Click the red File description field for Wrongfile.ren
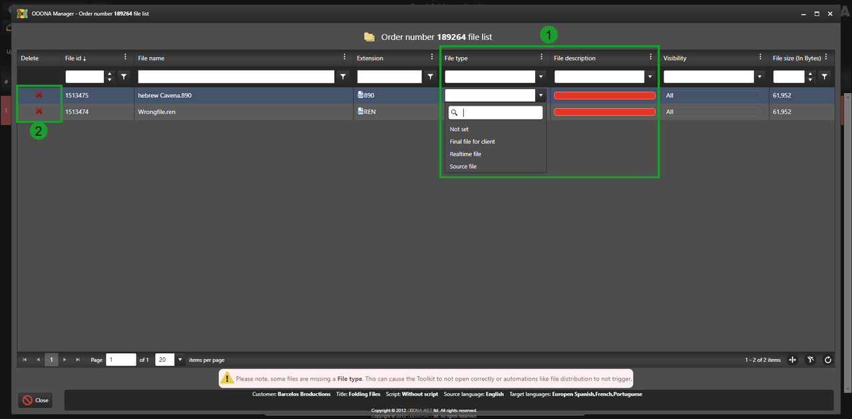 click(x=604, y=112)
